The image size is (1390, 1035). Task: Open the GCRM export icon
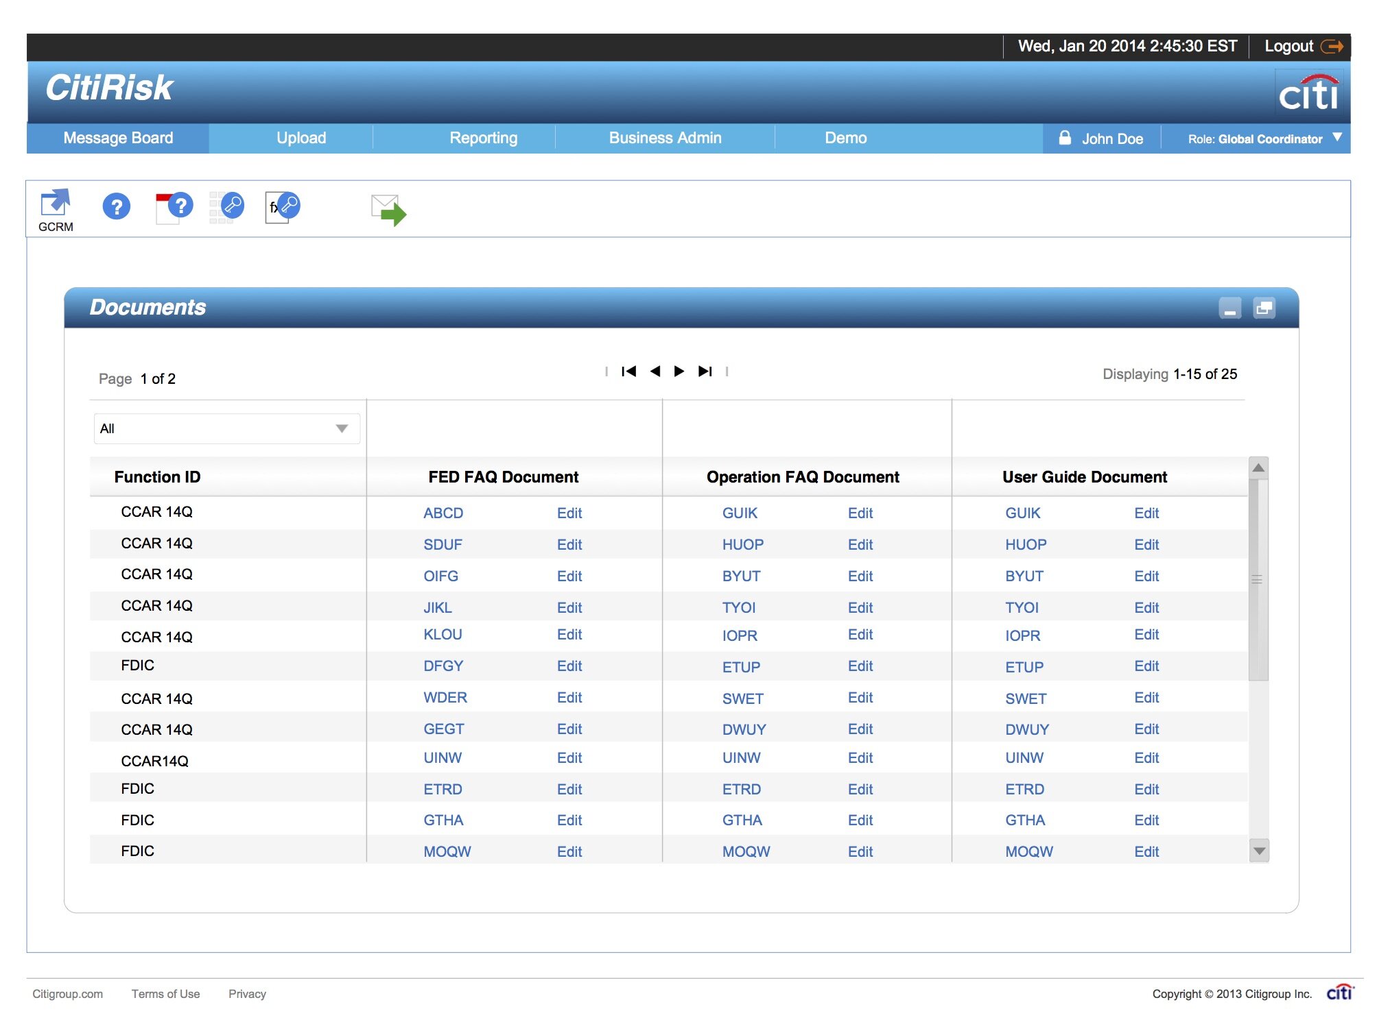click(56, 210)
